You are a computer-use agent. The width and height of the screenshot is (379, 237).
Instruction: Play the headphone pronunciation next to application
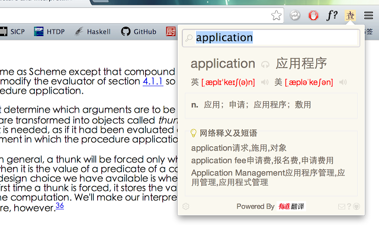pyautogui.click(x=265, y=65)
